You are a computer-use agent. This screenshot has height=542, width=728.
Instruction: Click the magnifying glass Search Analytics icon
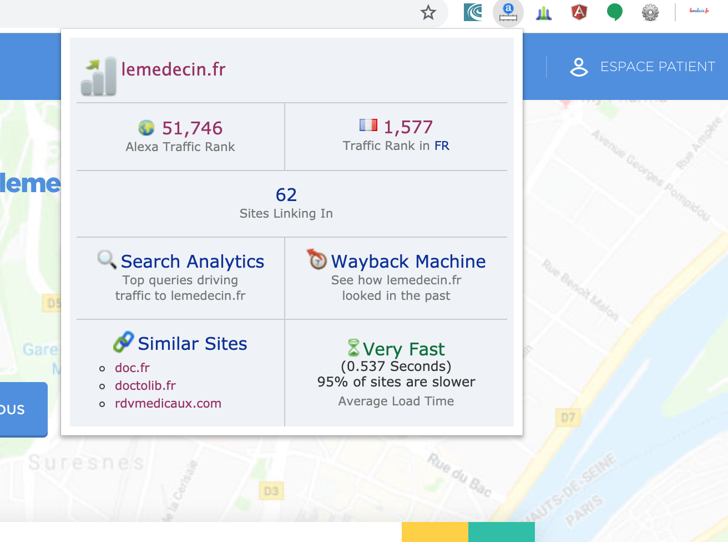point(107,259)
